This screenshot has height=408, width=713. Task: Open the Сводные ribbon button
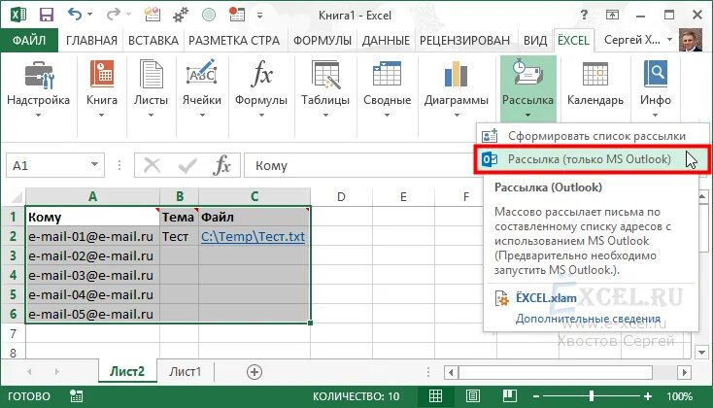pyautogui.click(x=387, y=88)
